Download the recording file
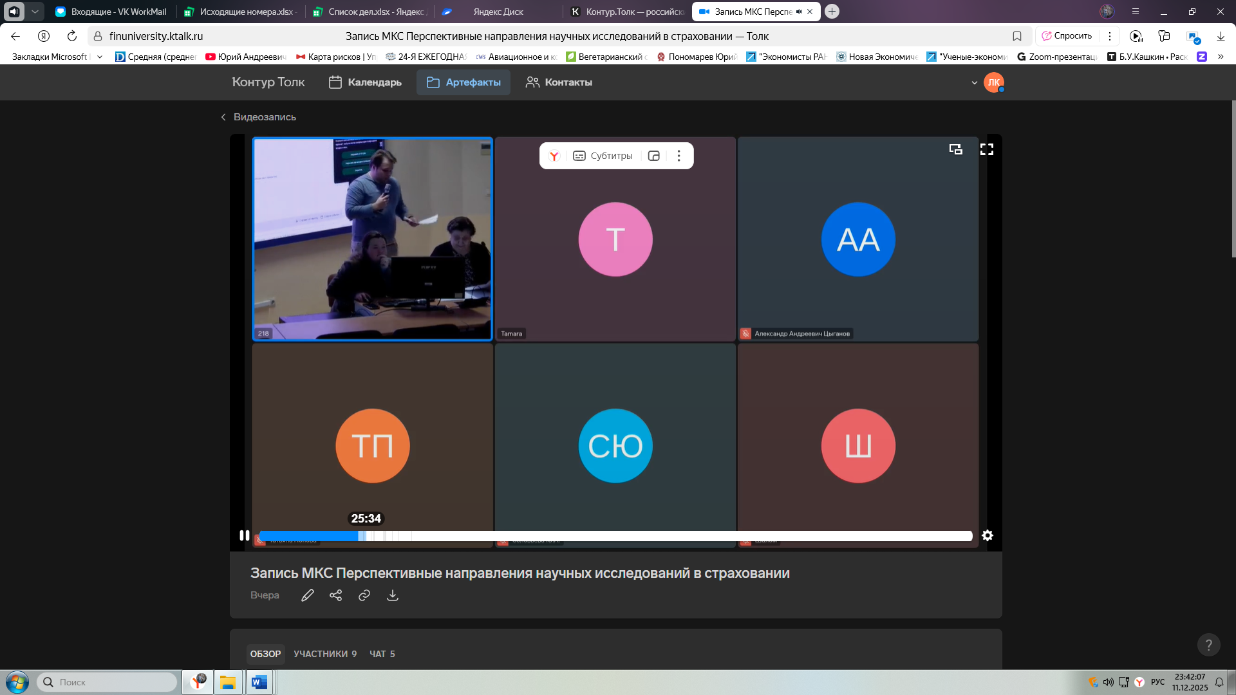 pos(392,595)
